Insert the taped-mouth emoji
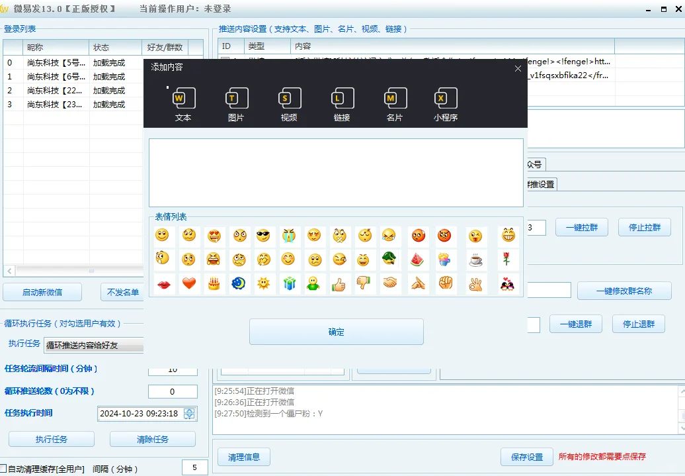 tap(339, 236)
